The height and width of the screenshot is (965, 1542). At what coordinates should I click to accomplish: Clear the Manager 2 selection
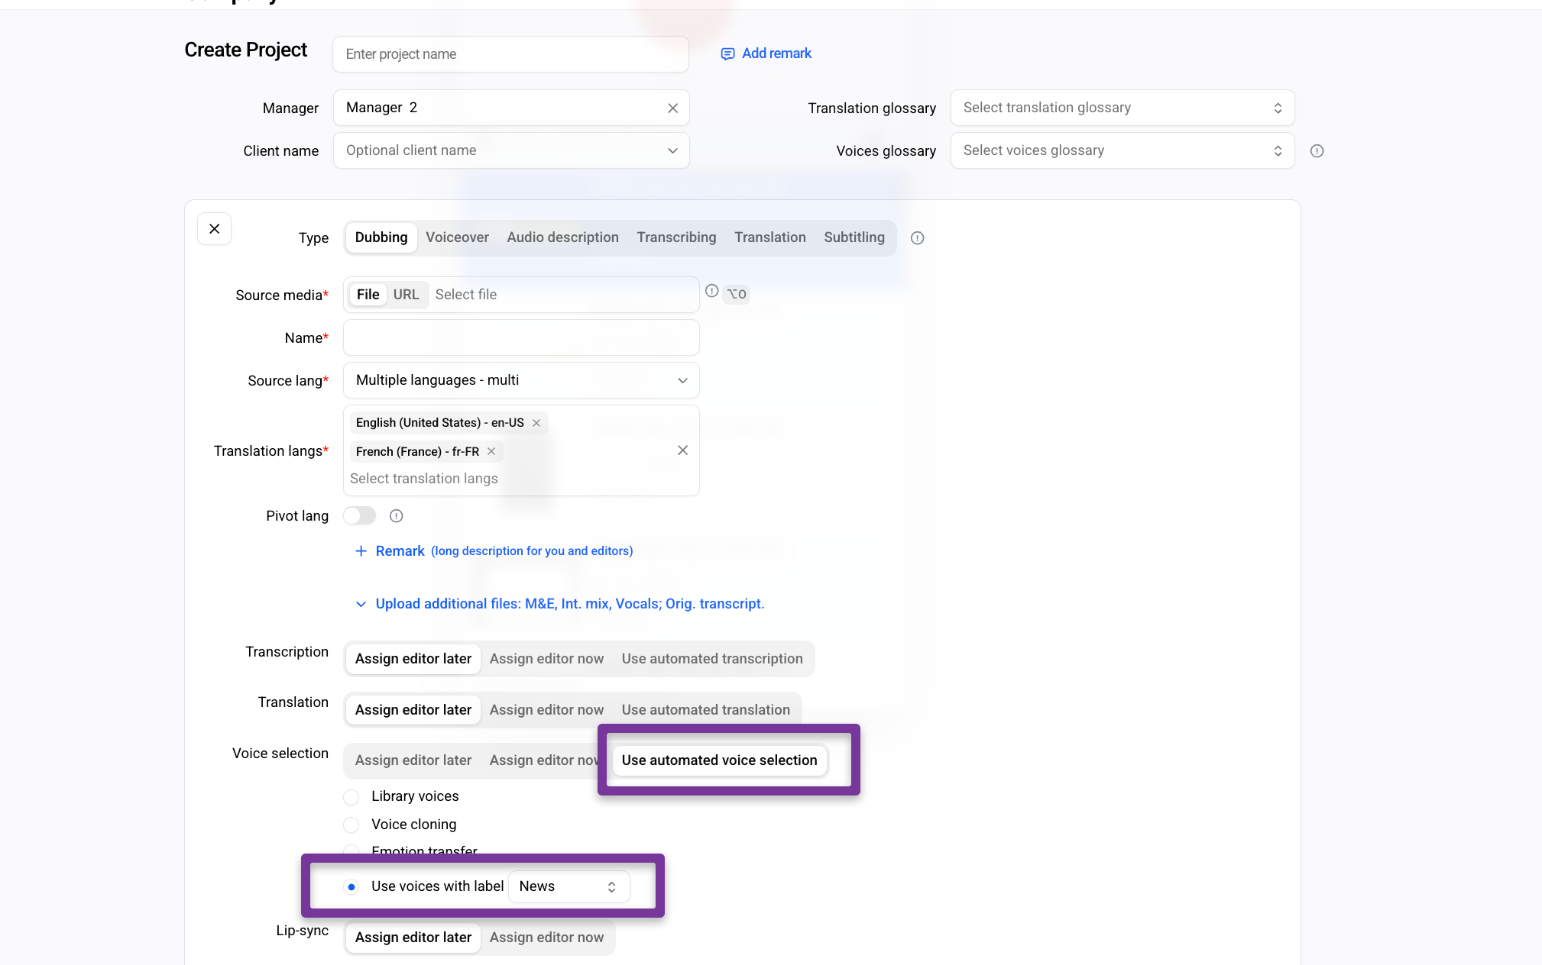(x=672, y=108)
